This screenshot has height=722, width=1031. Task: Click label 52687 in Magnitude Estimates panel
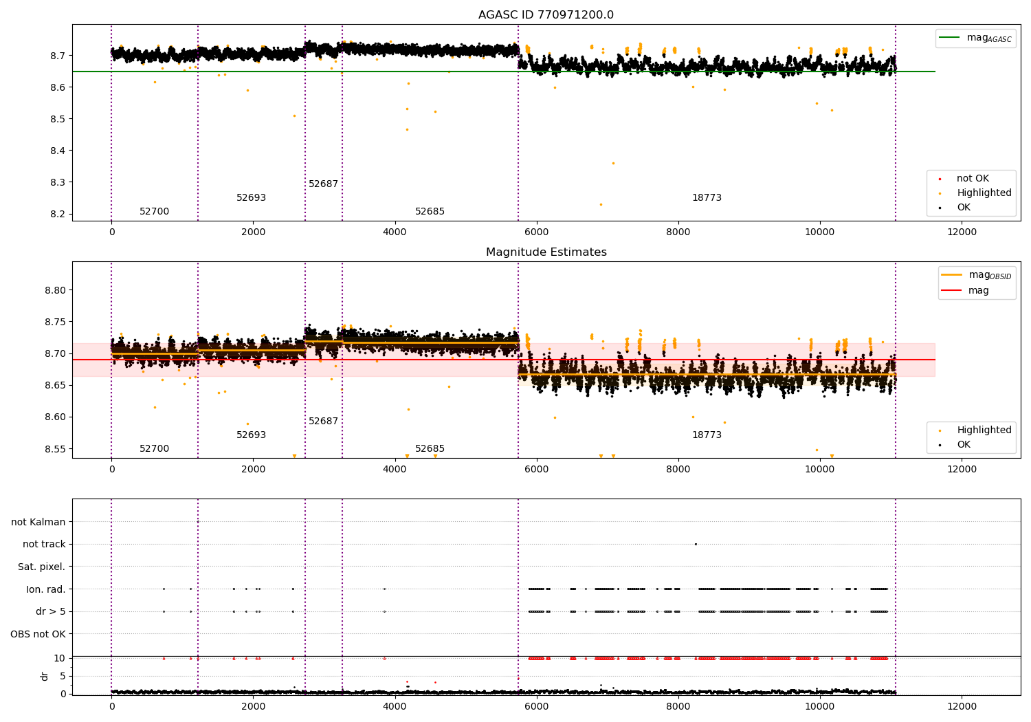pyautogui.click(x=323, y=422)
